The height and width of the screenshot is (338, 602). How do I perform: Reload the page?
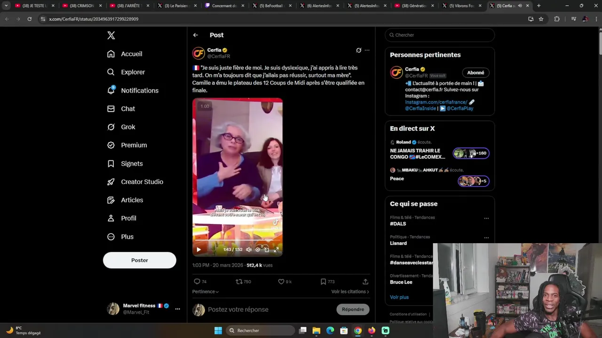[x=29, y=19]
